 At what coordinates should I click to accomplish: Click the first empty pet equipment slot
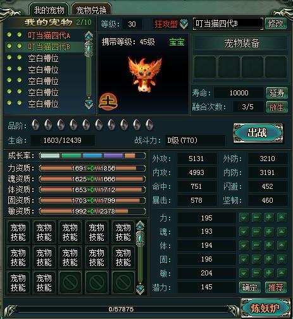[205, 67]
